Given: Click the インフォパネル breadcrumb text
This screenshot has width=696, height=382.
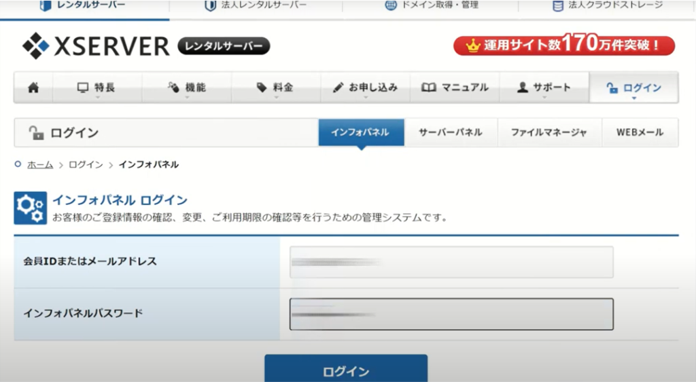Looking at the screenshot, I should pyautogui.click(x=149, y=165).
